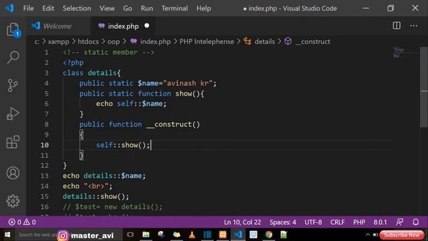Change indentation via Spaces: 4

point(283,222)
